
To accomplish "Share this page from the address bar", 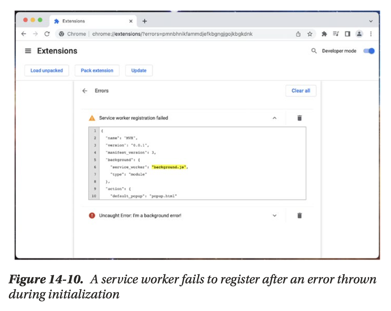I will pyautogui.click(x=298, y=34).
